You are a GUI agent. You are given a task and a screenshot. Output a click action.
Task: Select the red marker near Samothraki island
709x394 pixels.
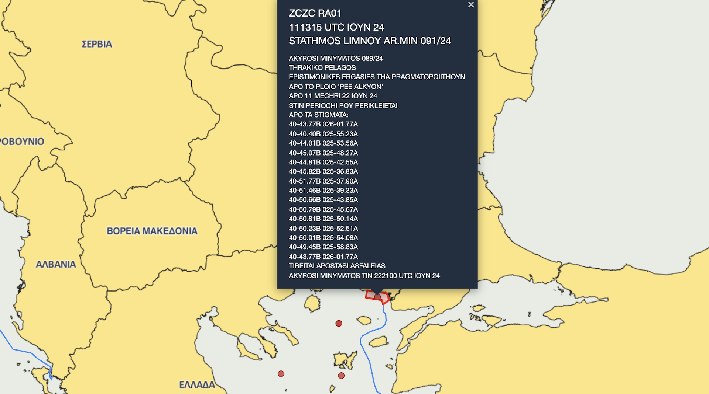338,324
